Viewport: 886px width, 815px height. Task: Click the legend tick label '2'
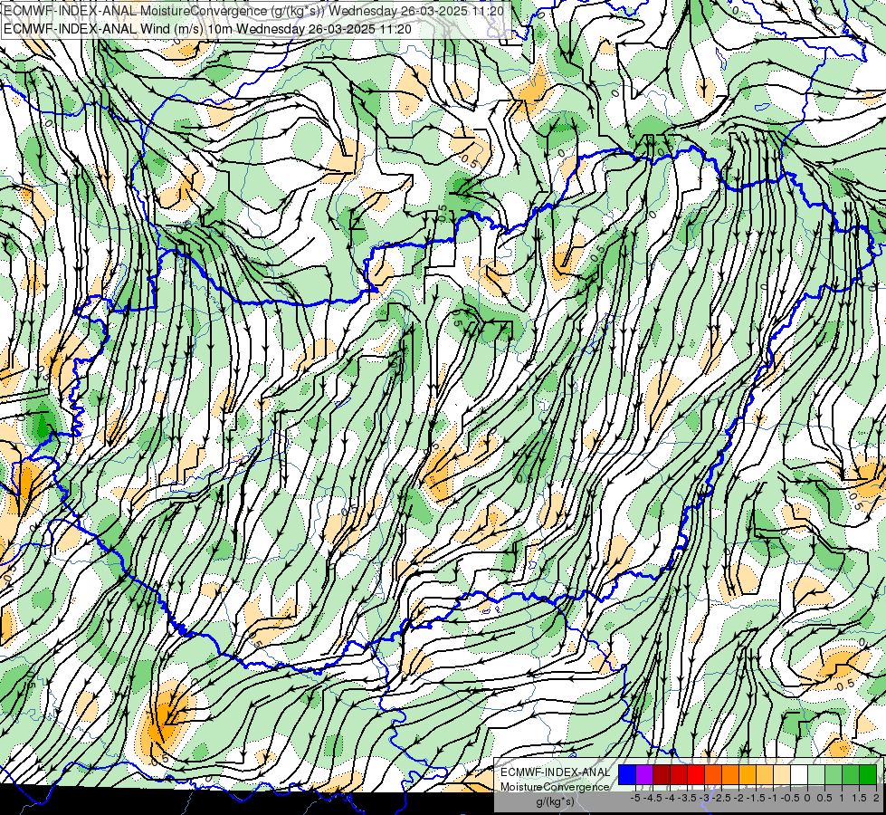pos(876,798)
